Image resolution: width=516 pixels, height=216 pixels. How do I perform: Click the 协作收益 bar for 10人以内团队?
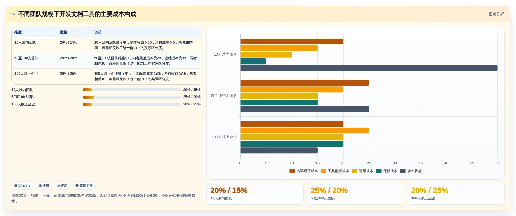(x=369, y=68)
